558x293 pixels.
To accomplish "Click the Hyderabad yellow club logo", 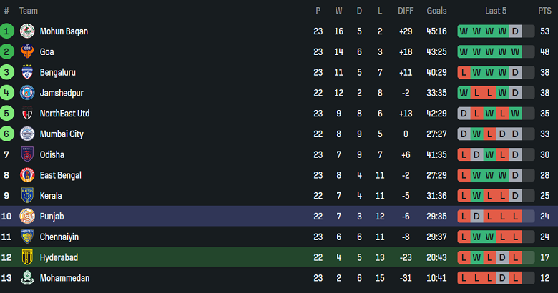I will [27, 257].
